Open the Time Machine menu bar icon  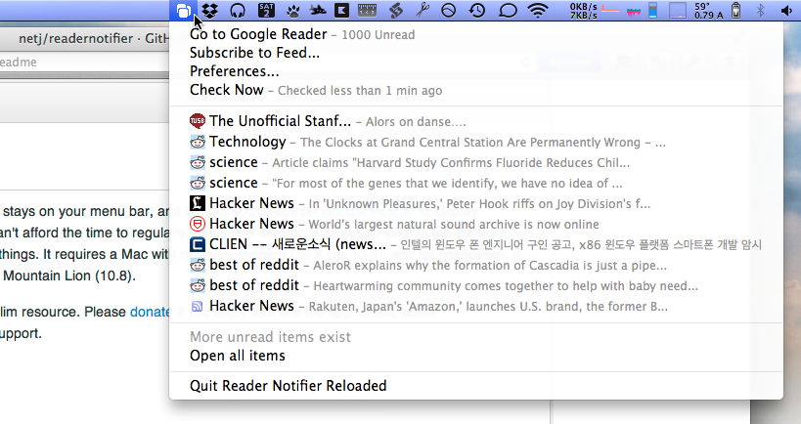(477, 10)
